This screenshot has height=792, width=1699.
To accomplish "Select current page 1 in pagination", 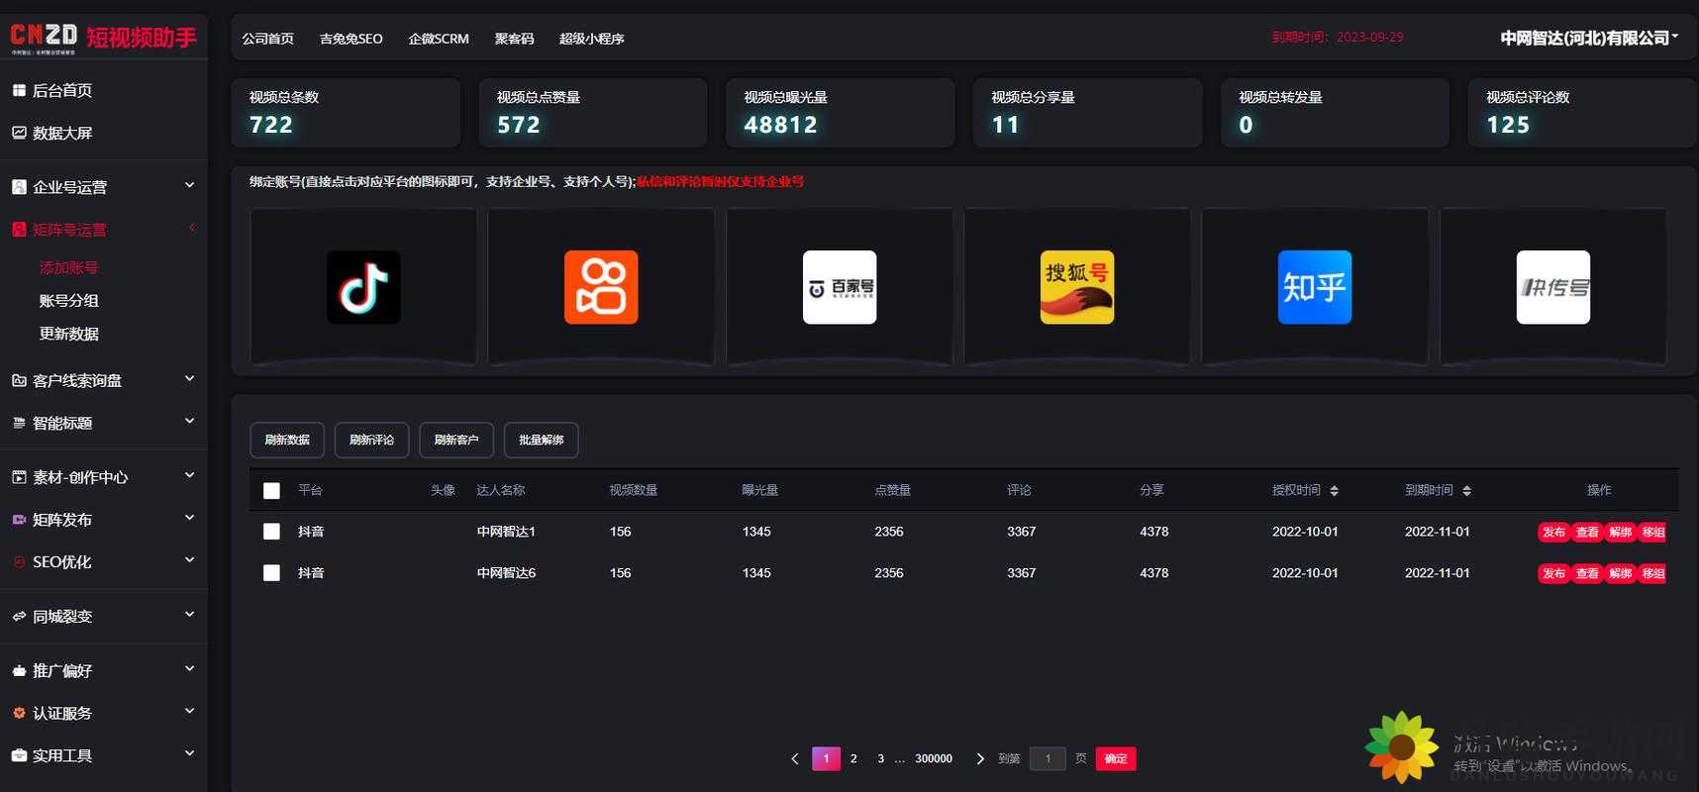I will (826, 759).
